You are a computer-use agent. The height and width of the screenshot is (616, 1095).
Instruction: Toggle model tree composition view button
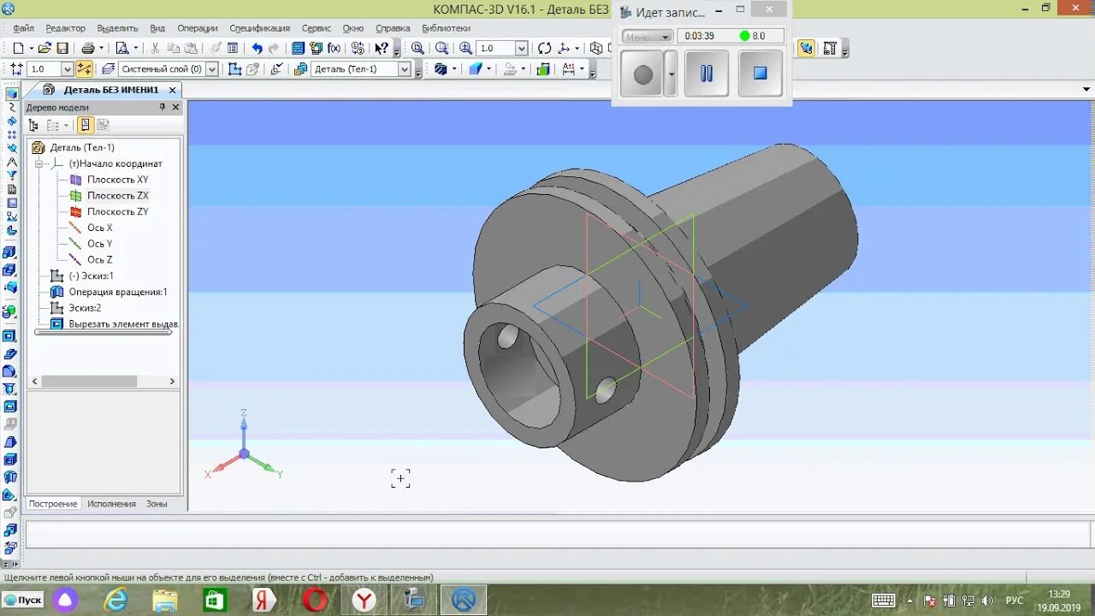tap(86, 125)
